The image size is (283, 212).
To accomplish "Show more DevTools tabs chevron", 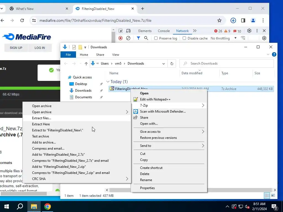I will point(195,31).
